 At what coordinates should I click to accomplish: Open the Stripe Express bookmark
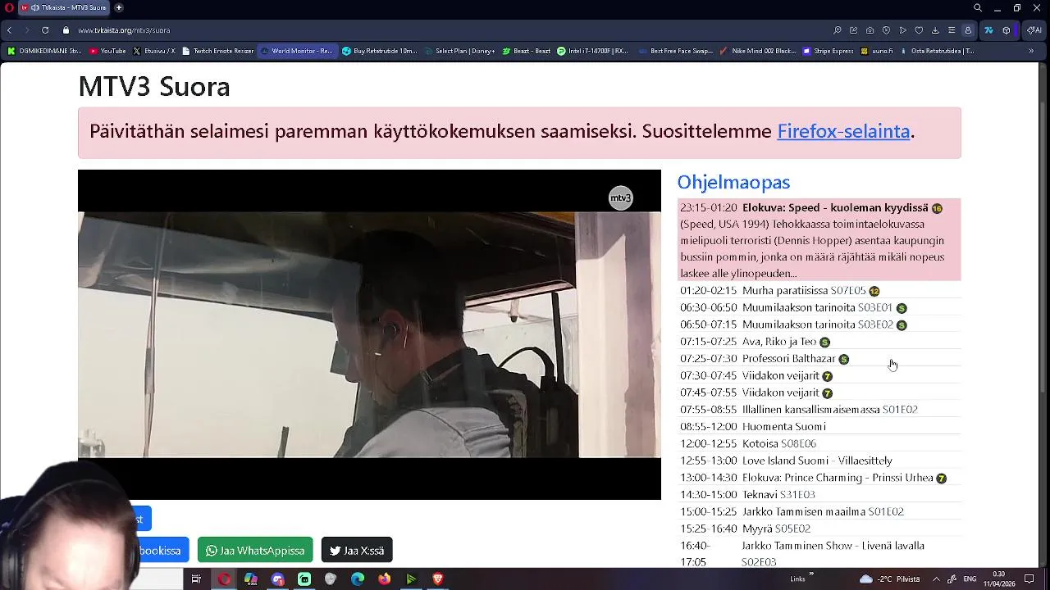click(828, 51)
